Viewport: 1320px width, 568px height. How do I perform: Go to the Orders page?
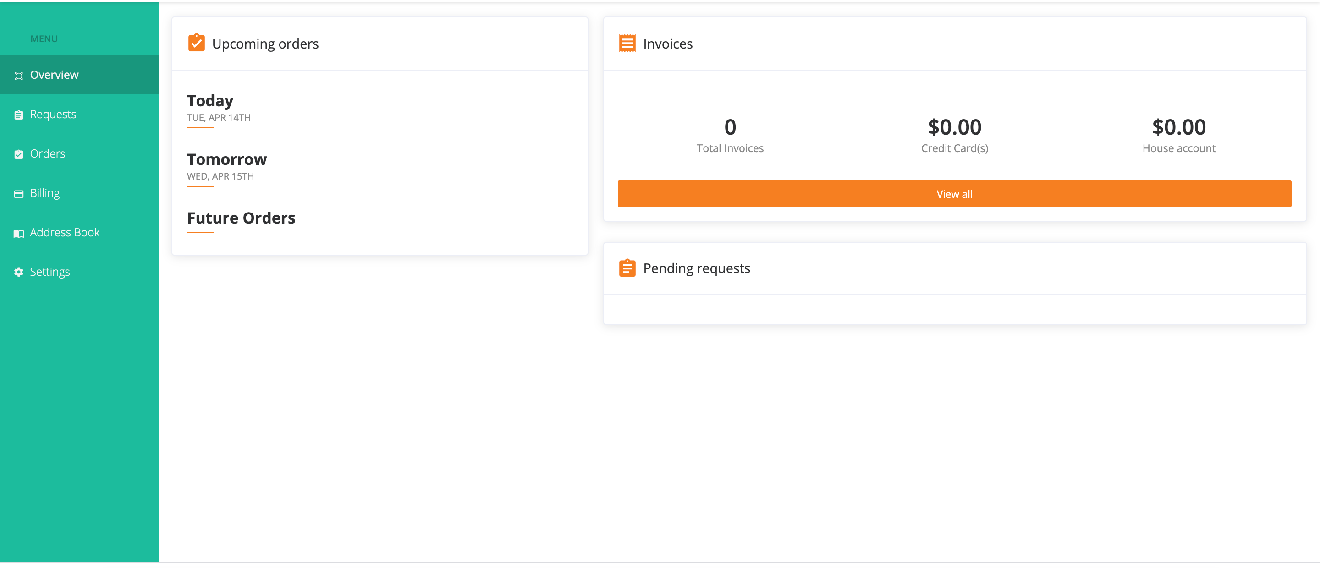(48, 153)
